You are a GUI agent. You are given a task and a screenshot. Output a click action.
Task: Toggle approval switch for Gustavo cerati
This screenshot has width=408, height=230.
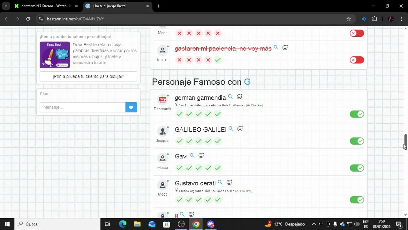[357, 200]
